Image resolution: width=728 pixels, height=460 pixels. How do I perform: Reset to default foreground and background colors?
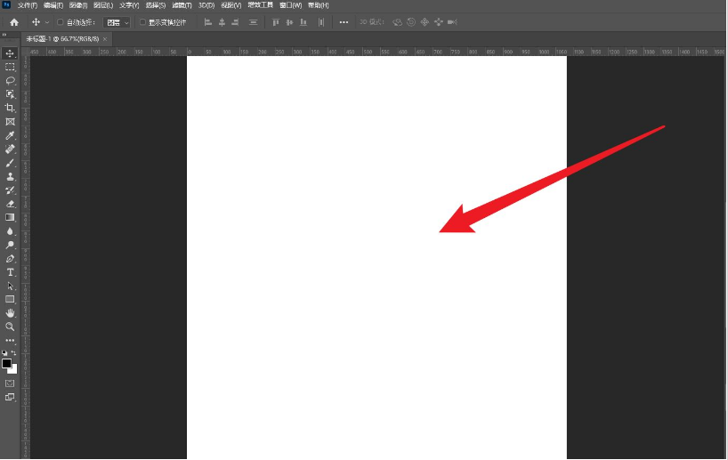pyautogui.click(x=4, y=352)
